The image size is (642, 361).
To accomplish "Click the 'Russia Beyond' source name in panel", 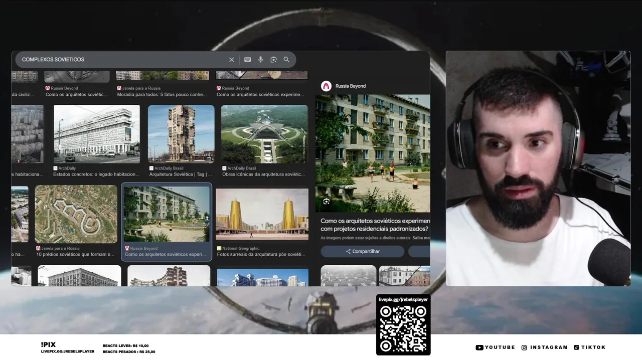I will (351, 86).
